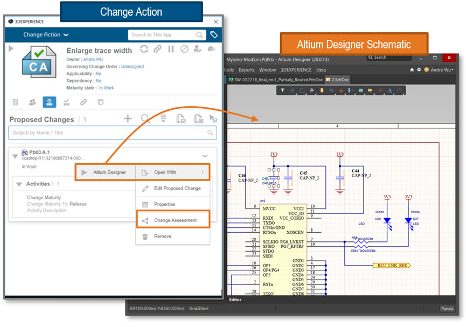
Task: Select Edit Proposed Change from the context menu
Action: click(173, 189)
